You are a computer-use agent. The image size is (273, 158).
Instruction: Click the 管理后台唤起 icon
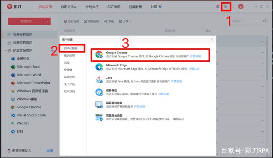[x=99, y=117]
